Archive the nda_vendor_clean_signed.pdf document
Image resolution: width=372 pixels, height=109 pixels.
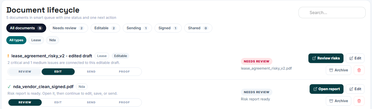point(338,101)
